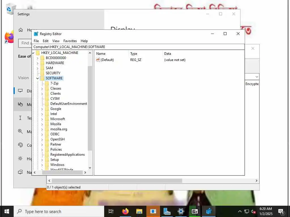Click the REG_SZ type cell
Viewport: 290px width, 217px height.
(x=136, y=60)
